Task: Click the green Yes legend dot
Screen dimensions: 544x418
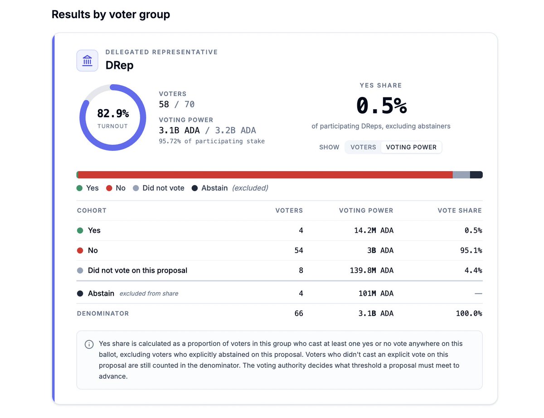Action: [80, 188]
